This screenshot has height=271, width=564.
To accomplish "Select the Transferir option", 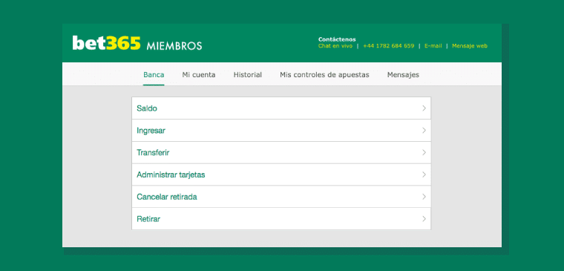I will pos(281,153).
